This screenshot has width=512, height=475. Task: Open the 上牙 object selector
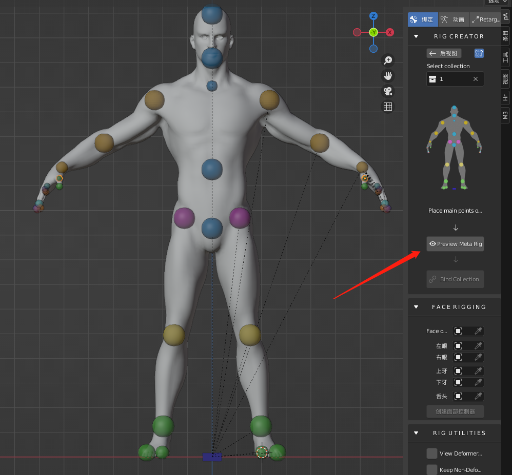(x=467, y=371)
